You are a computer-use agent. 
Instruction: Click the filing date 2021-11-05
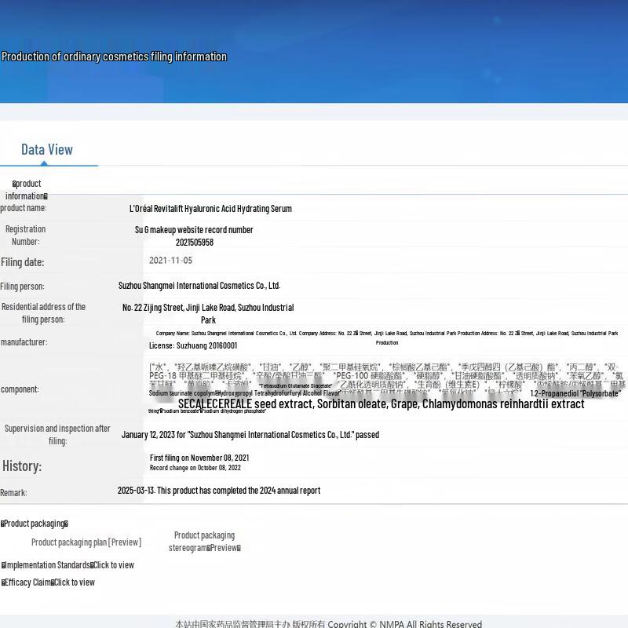click(x=170, y=261)
